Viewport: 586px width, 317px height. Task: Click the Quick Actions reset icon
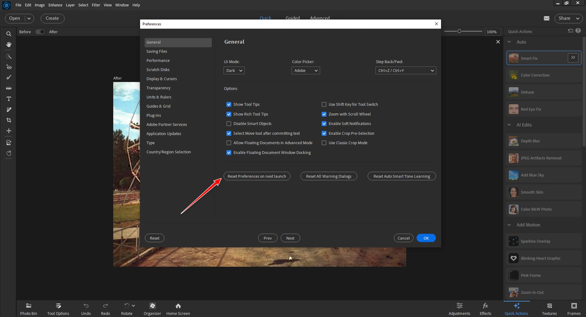570,31
